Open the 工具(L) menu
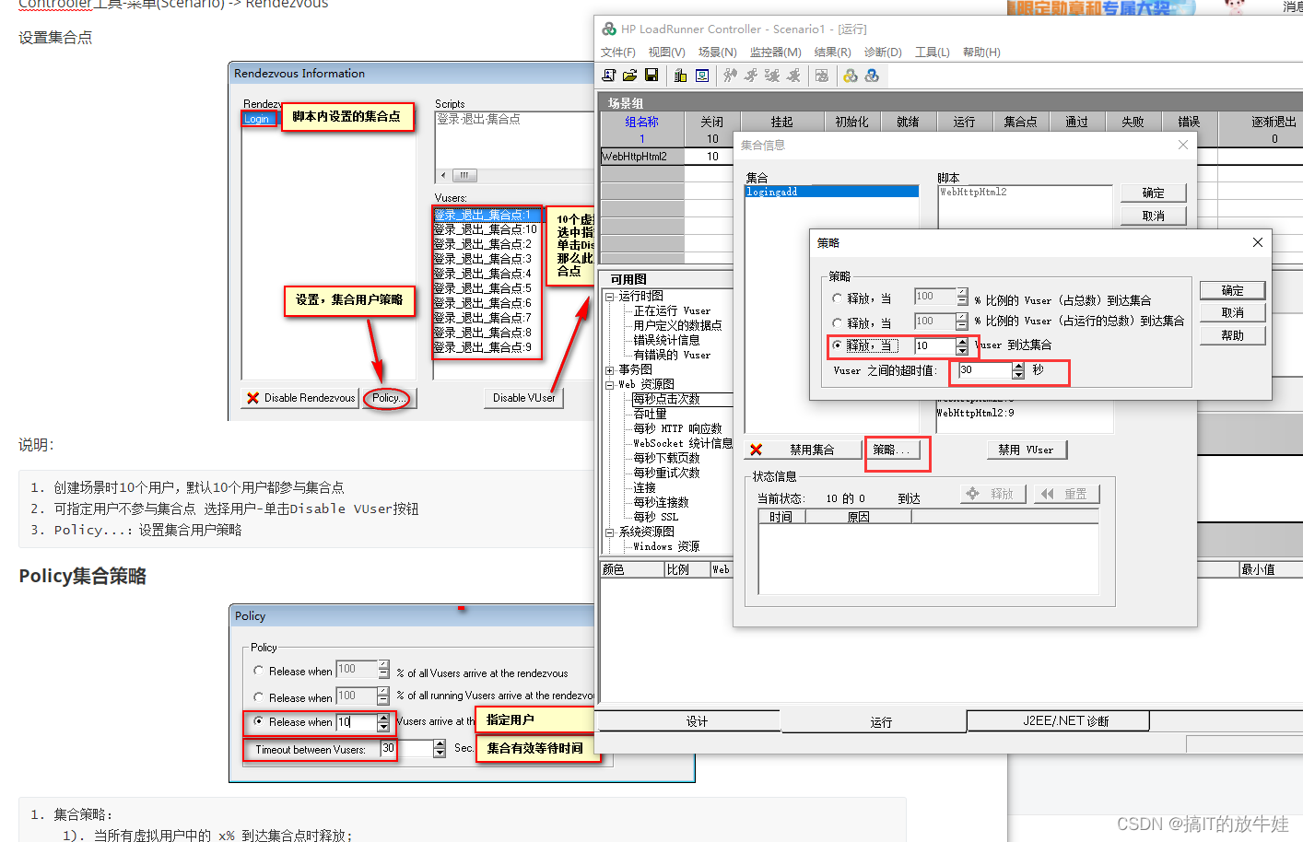Screen dimensions: 1303x842 point(933,53)
